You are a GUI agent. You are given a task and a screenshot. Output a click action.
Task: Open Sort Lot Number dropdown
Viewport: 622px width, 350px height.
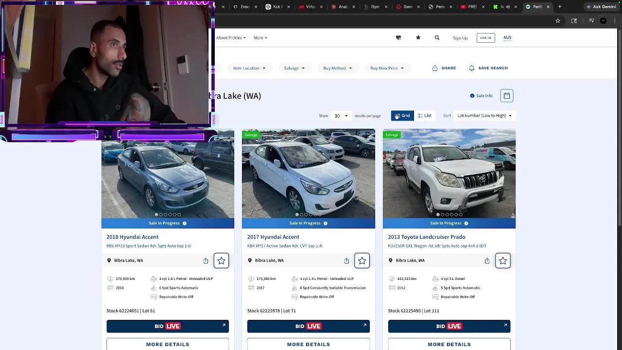pyautogui.click(x=484, y=116)
